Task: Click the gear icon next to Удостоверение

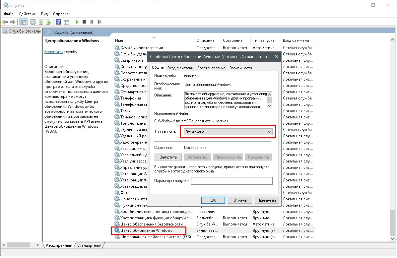Action: (117, 142)
